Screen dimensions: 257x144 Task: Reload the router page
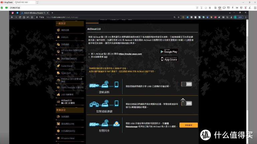(20, 17)
